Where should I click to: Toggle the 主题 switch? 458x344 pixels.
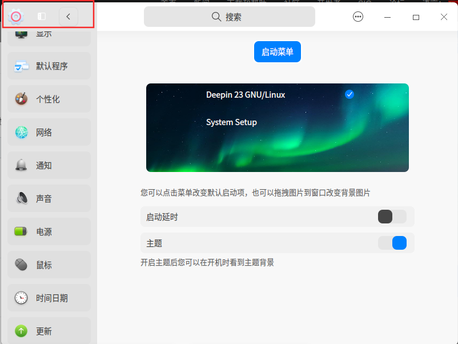[392, 243]
